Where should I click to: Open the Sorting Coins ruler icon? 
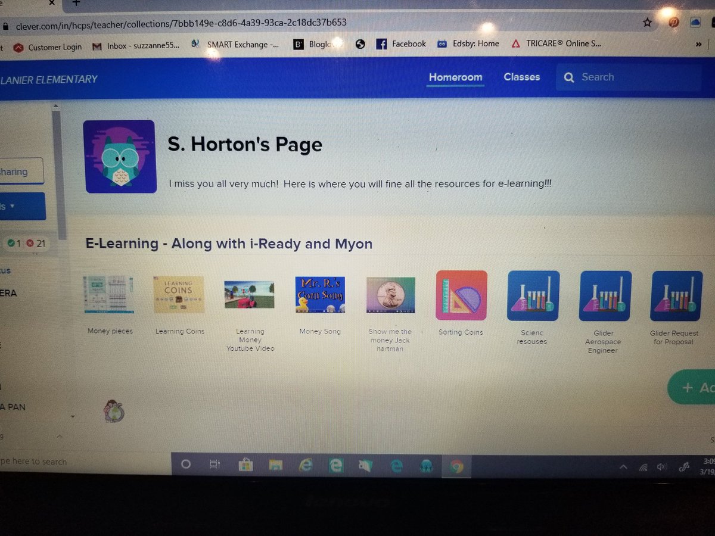pyautogui.click(x=461, y=295)
